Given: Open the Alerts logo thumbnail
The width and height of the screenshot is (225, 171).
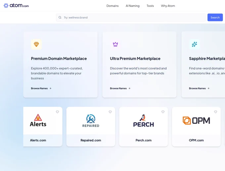Looking at the screenshot, I should pos(38,120).
